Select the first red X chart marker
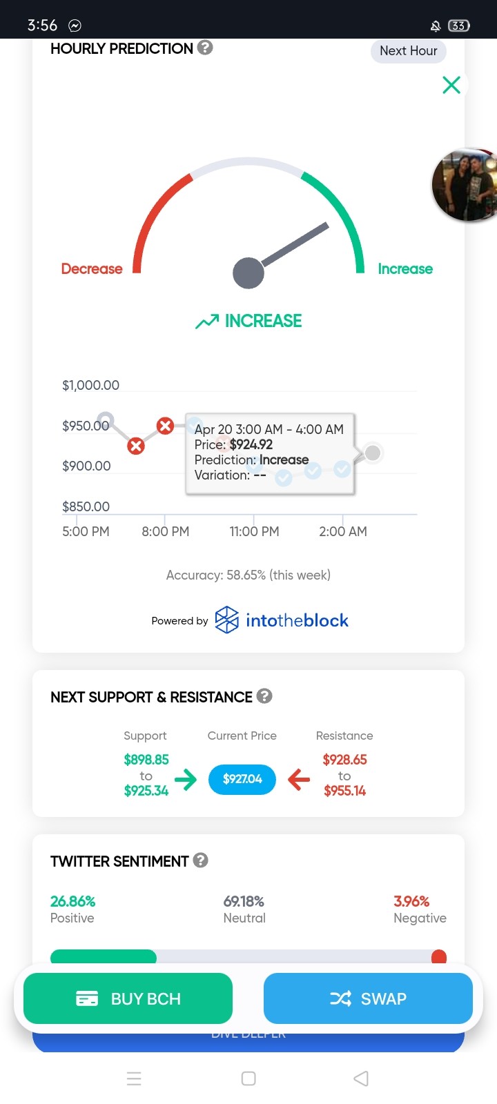 [136, 446]
